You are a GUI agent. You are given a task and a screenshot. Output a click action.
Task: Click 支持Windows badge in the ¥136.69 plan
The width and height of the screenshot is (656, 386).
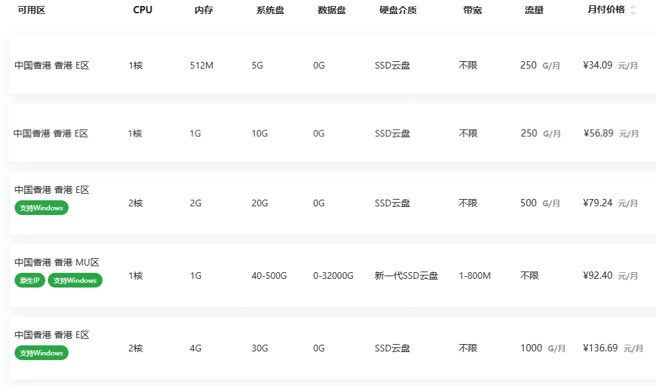pyautogui.click(x=41, y=353)
